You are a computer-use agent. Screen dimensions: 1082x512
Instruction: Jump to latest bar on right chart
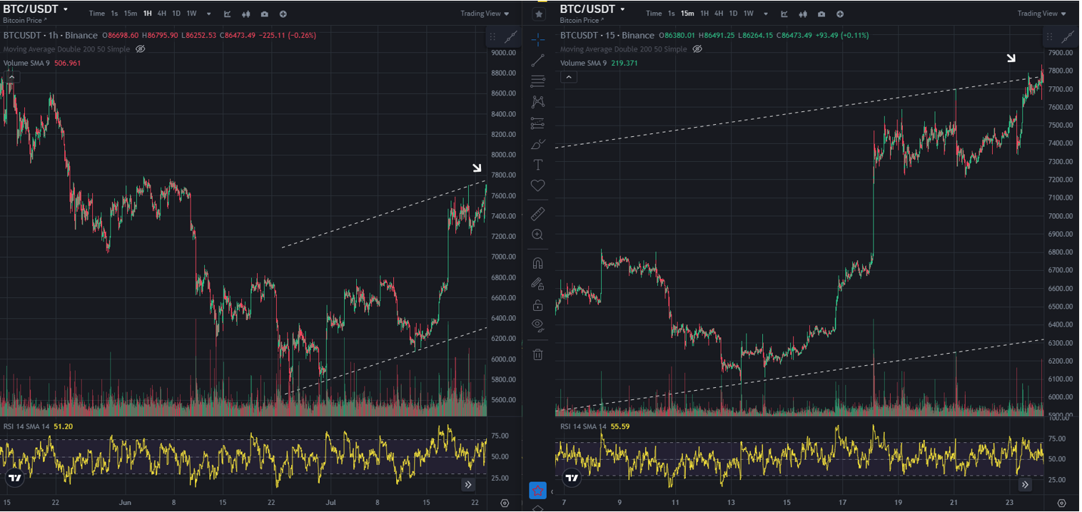point(1025,484)
